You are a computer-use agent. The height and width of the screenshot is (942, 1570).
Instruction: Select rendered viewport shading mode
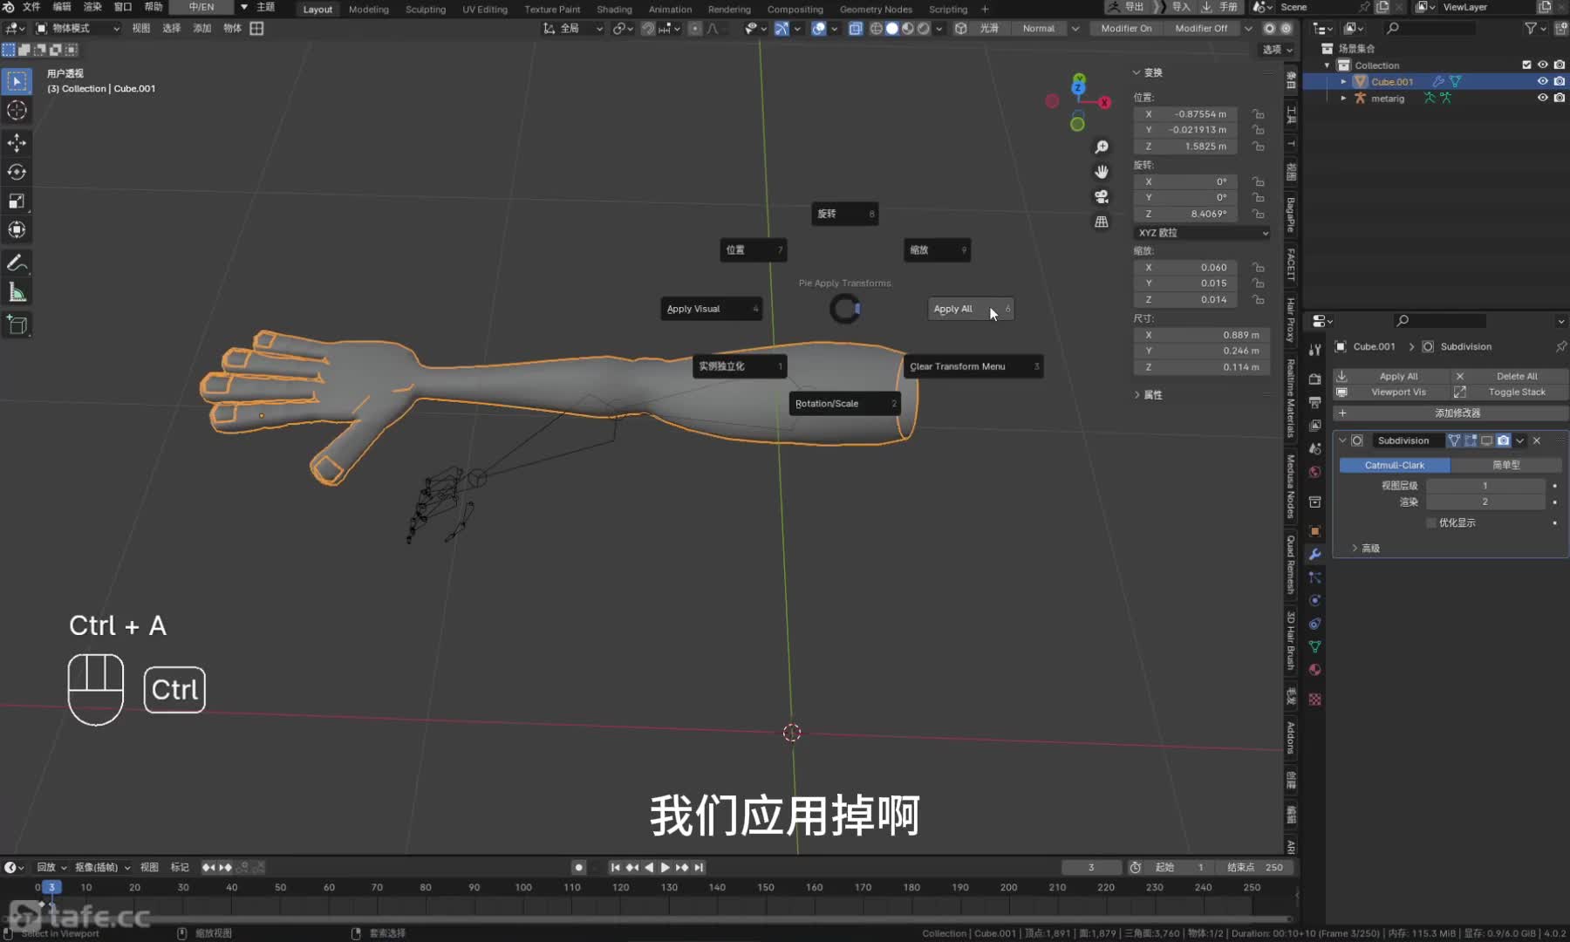[x=924, y=28]
